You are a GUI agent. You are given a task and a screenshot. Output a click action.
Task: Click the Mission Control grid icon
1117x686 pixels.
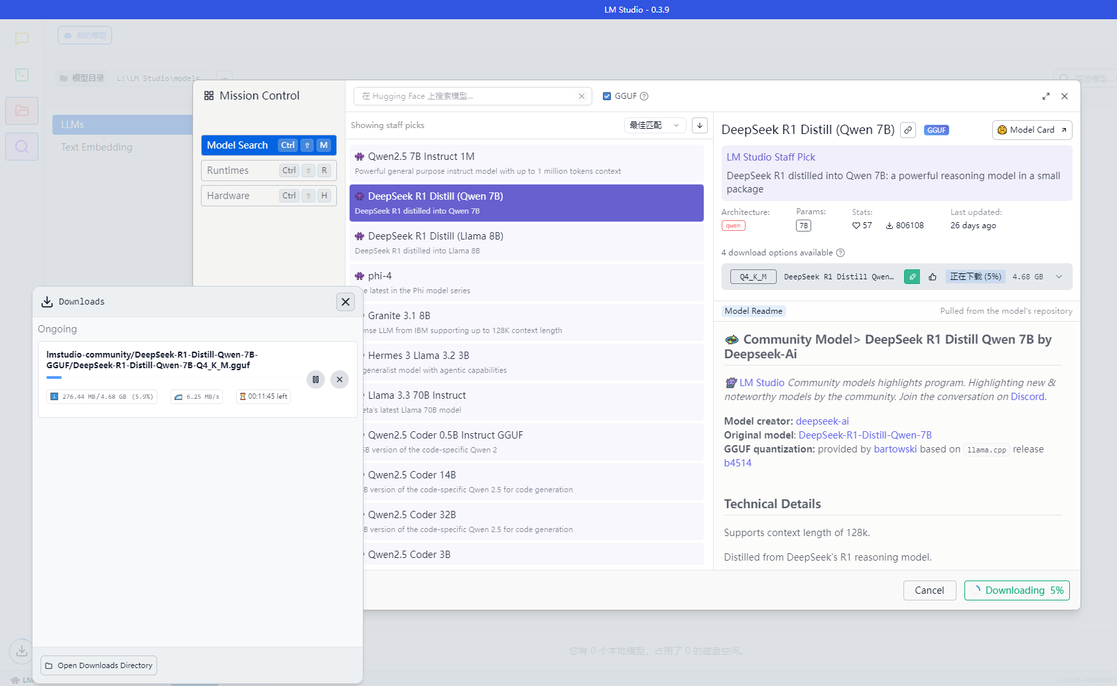[209, 96]
